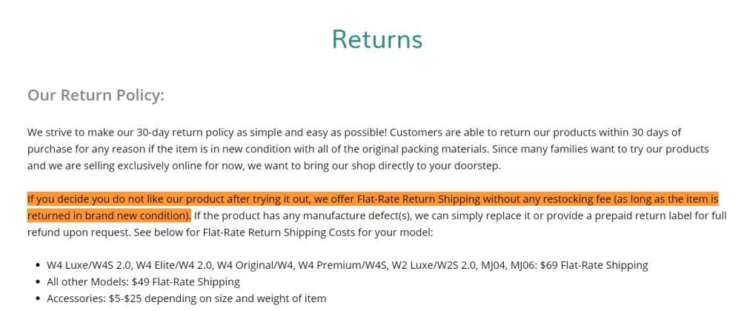Click highlighted text "returned in brand new condition"
Viewport: 741px width, 311px height.
(106, 215)
